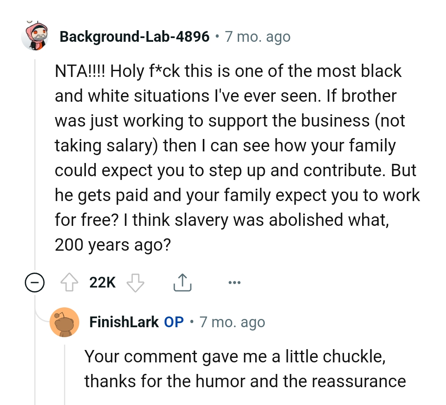This screenshot has height=405, width=446.
Task: Open the three-dot more options menu
Action: (x=234, y=283)
